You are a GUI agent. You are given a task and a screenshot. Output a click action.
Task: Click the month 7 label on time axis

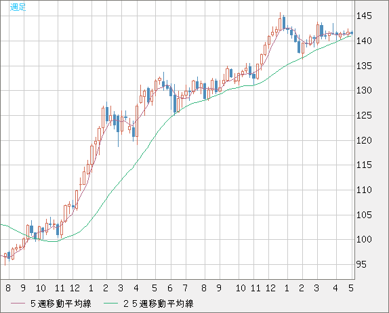(185, 288)
